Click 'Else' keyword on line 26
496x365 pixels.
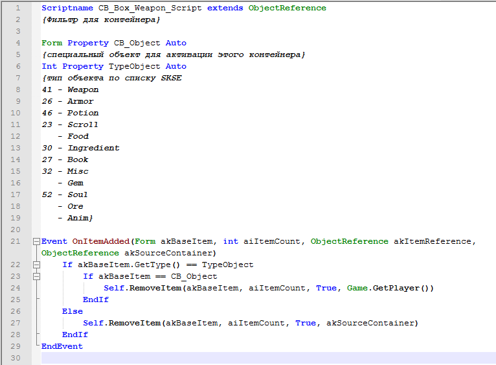coord(73,311)
